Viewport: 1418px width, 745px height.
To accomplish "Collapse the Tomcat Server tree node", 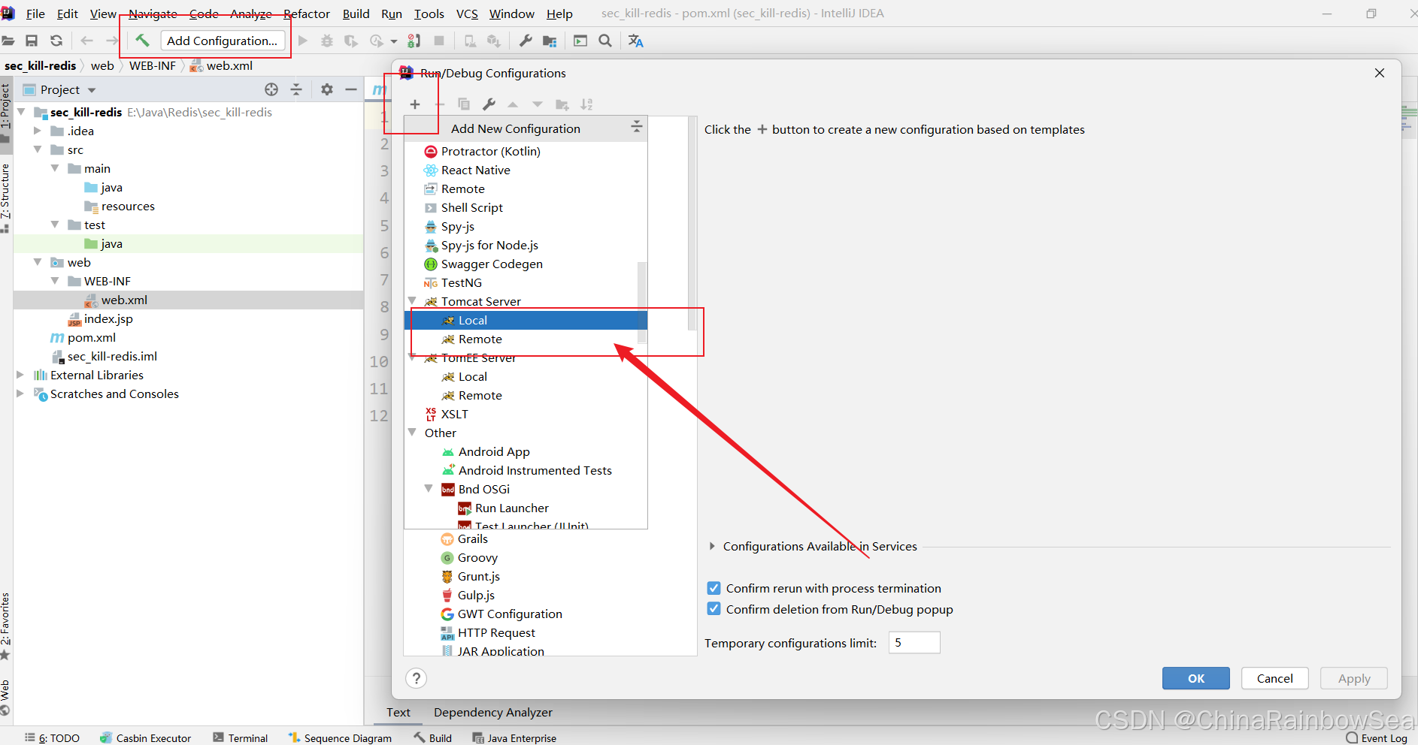I will click(412, 301).
